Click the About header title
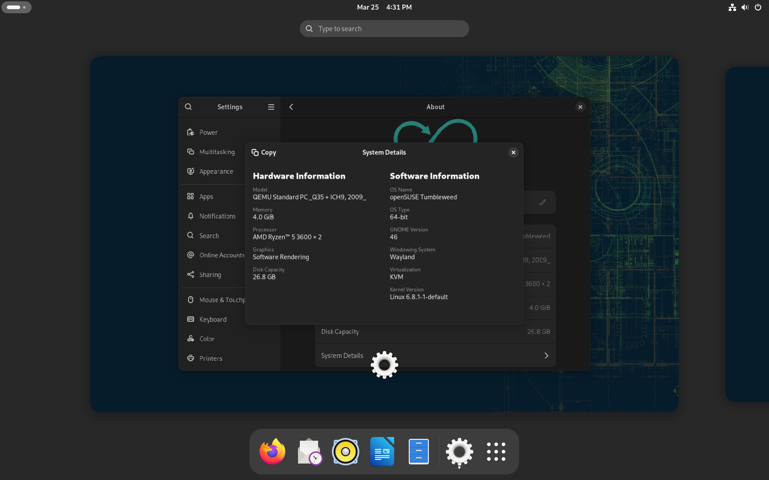 [435, 107]
